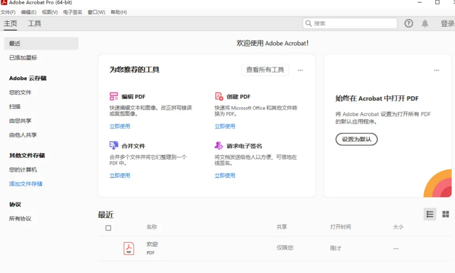The height and width of the screenshot is (273, 455).
Task: Switch recent files to grid view
Action: tap(446, 214)
